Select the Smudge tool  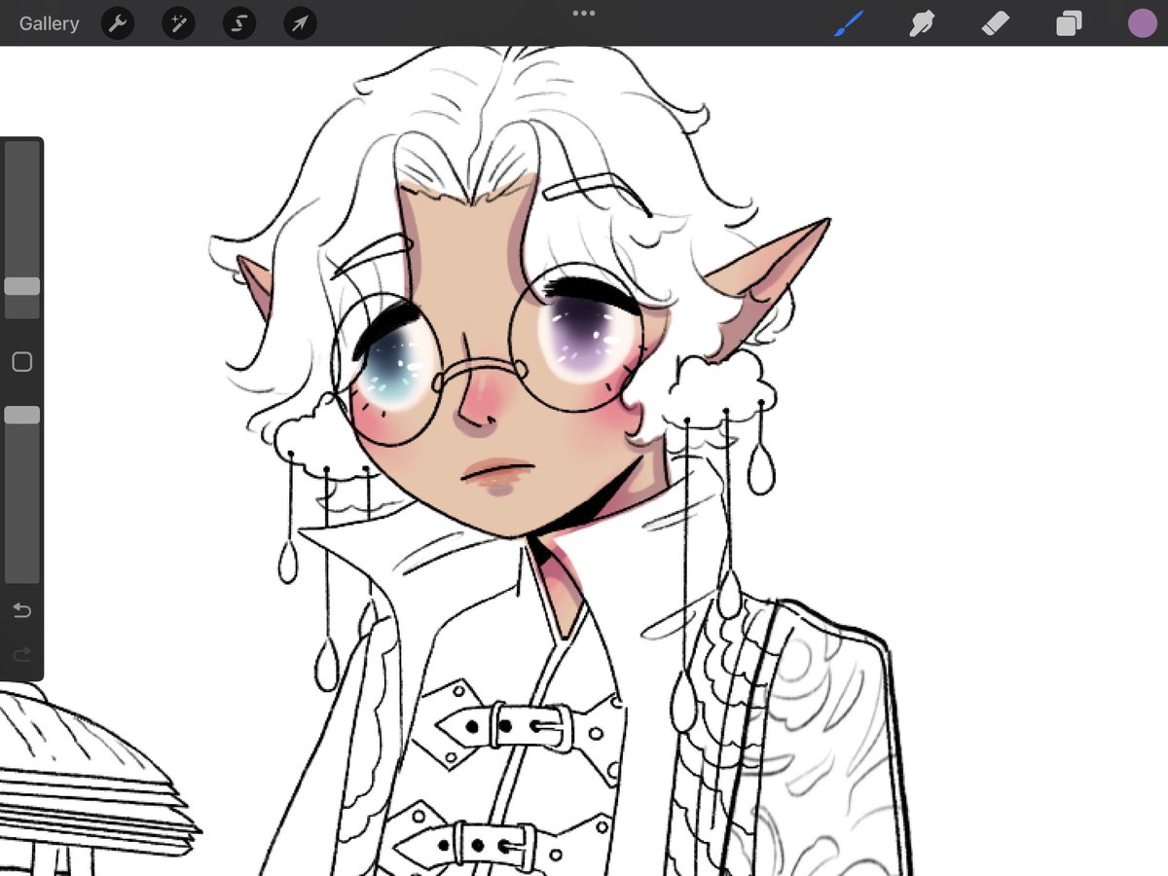pyautogui.click(x=922, y=23)
